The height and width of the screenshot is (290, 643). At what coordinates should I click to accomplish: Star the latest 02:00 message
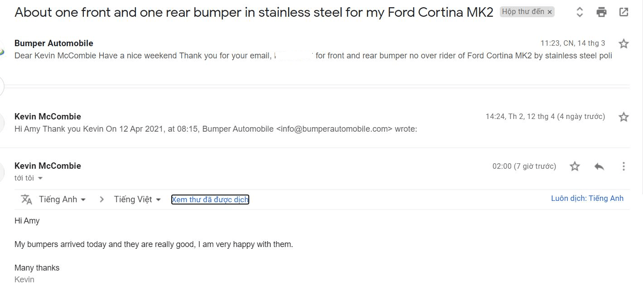click(x=575, y=166)
